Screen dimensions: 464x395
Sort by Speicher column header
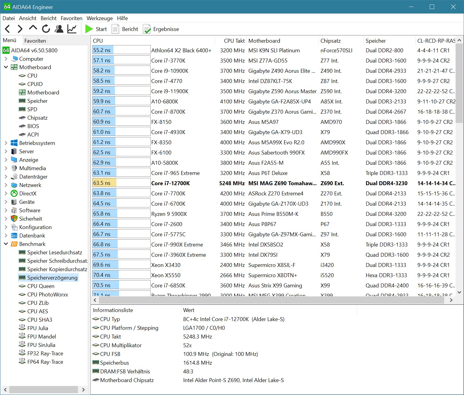389,41
